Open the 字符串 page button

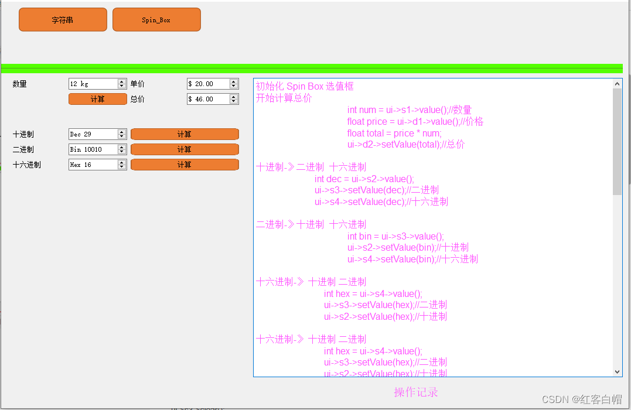coord(63,20)
